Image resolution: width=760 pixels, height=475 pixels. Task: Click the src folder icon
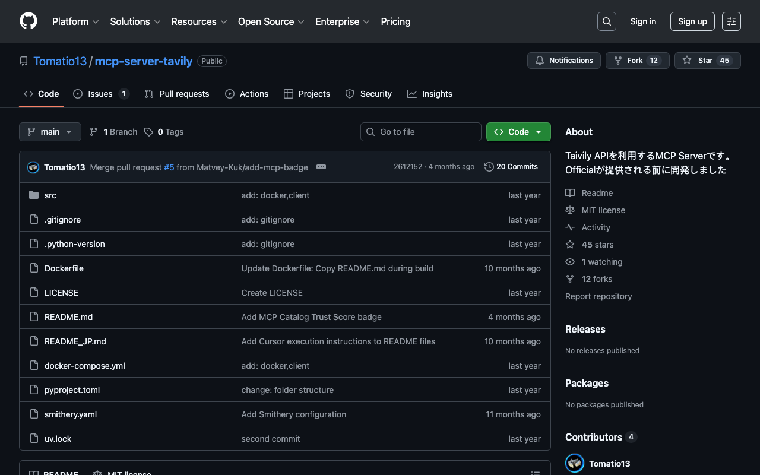click(34, 195)
